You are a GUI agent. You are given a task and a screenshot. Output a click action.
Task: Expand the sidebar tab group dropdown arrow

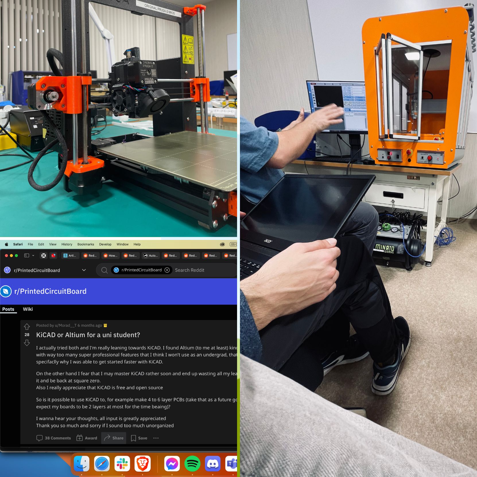click(x=33, y=255)
